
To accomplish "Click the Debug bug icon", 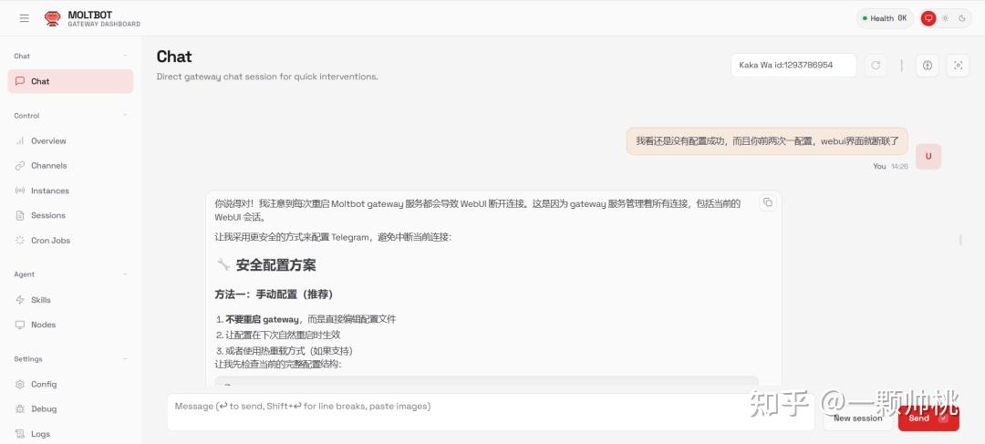I will click(19, 408).
